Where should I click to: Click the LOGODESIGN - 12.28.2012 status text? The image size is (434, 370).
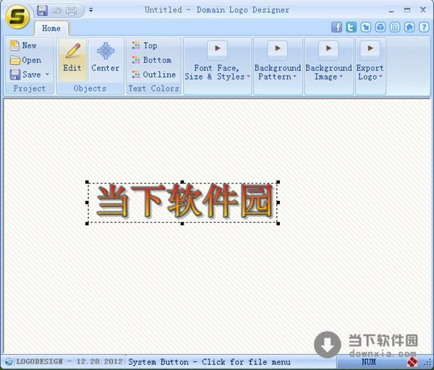point(69,362)
